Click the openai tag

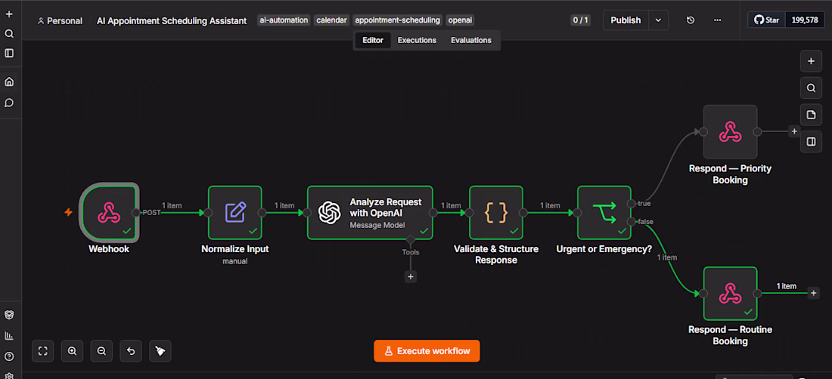click(x=460, y=20)
